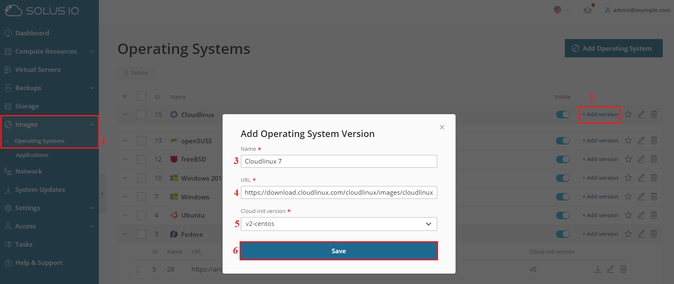Star the openSUSE operating system
The image size is (674, 284).
coord(628,140)
